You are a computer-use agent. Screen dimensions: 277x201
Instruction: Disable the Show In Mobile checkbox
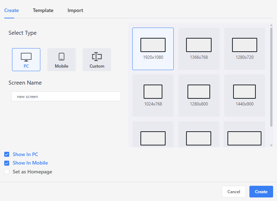pos(7,163)
